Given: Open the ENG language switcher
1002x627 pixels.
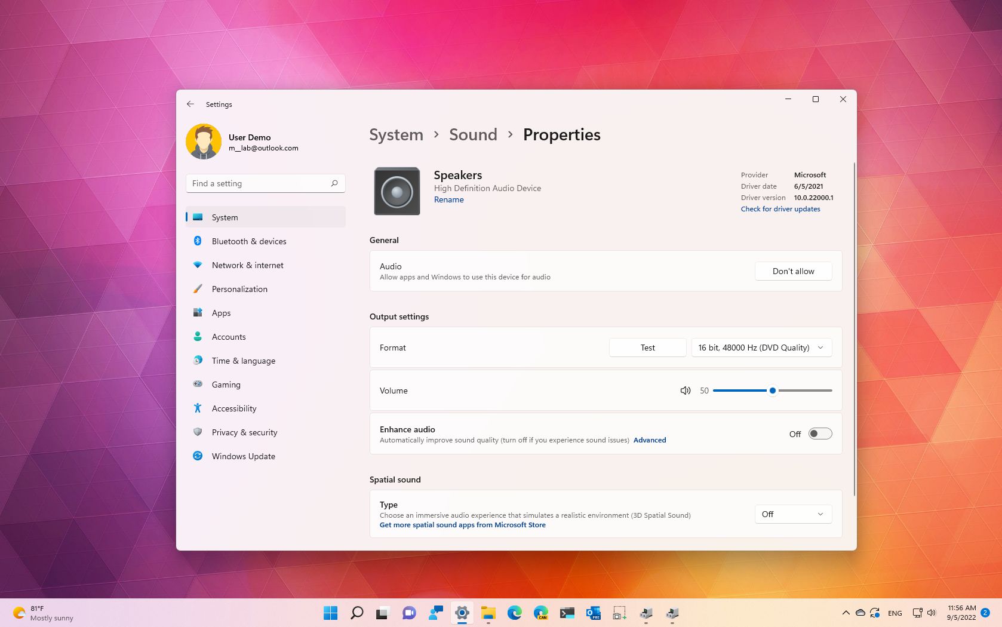Looking at the screenshot, I should [x=895, y=613].
